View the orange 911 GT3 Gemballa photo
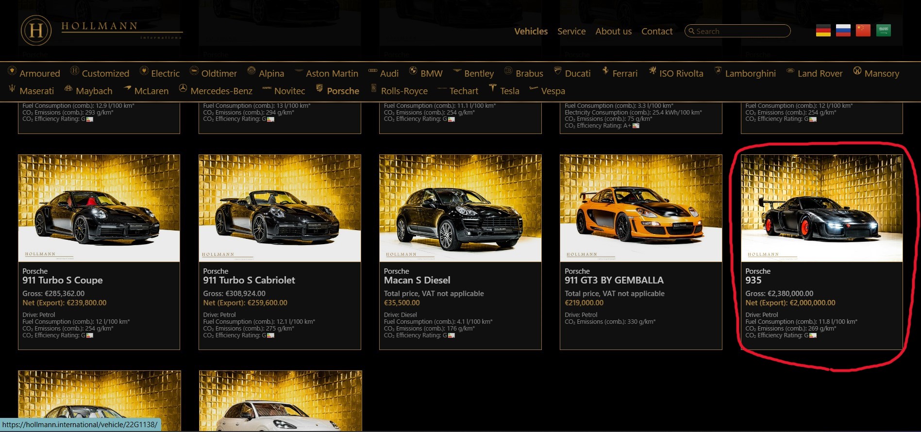Image resolution: width=921 pixels, height=432 pixels. click(x=640, y=208)
